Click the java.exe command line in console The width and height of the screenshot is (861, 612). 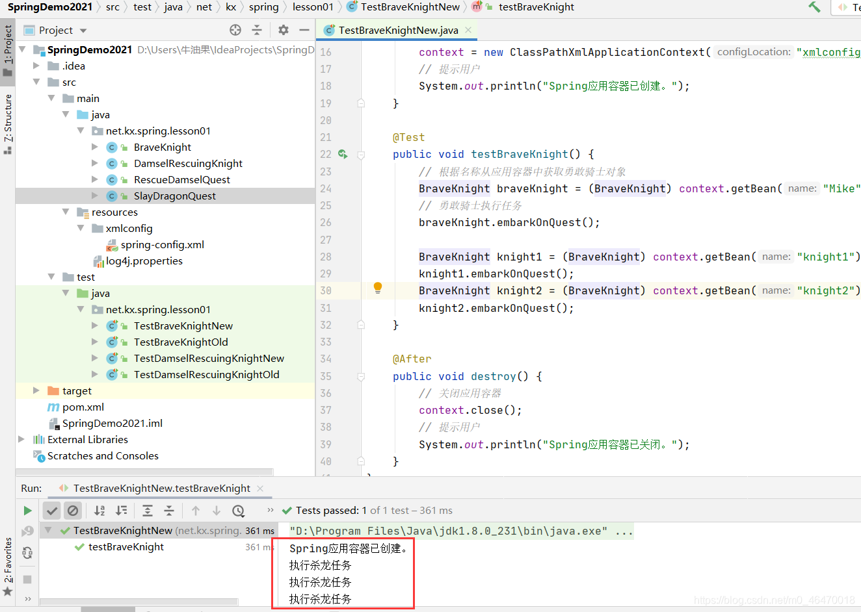461,531
